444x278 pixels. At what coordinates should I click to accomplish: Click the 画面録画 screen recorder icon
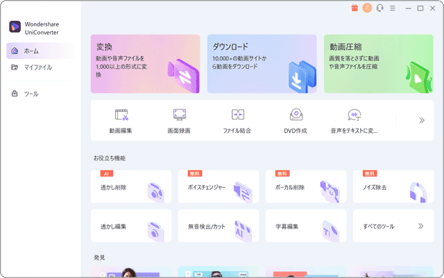pos(179,115)
